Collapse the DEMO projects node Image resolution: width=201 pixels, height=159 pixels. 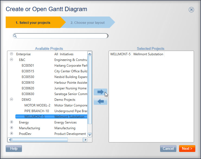(12, 99)
